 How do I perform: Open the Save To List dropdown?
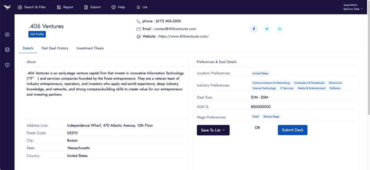(x=213, y=130)
